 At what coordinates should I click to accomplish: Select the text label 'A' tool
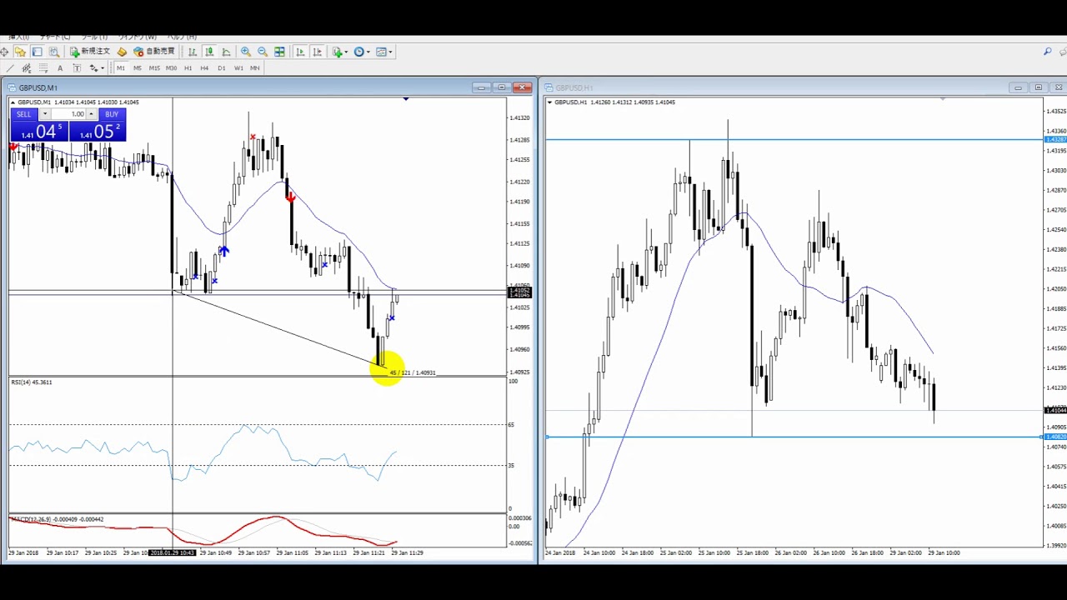point(60,68)
